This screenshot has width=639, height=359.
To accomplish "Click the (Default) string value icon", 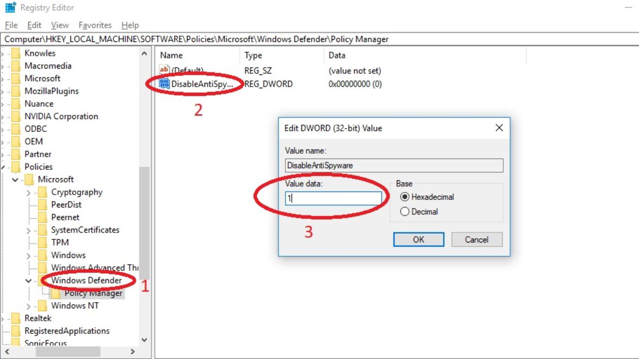I will tap(164, 70).
